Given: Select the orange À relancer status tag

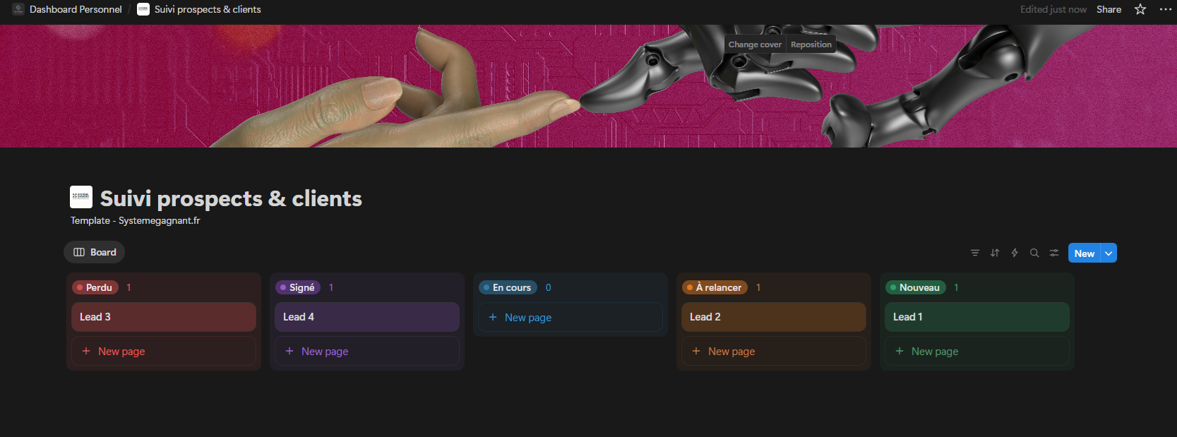Looking at the screenshot, I should 715,287.
